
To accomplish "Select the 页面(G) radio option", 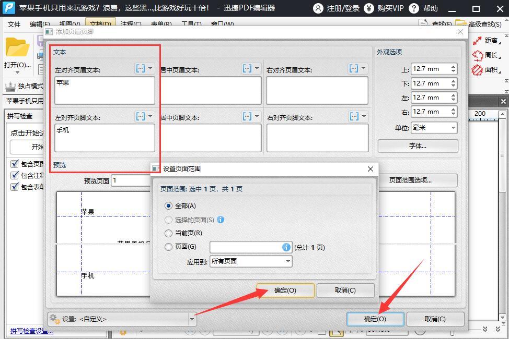I will [x=168, y=247].
